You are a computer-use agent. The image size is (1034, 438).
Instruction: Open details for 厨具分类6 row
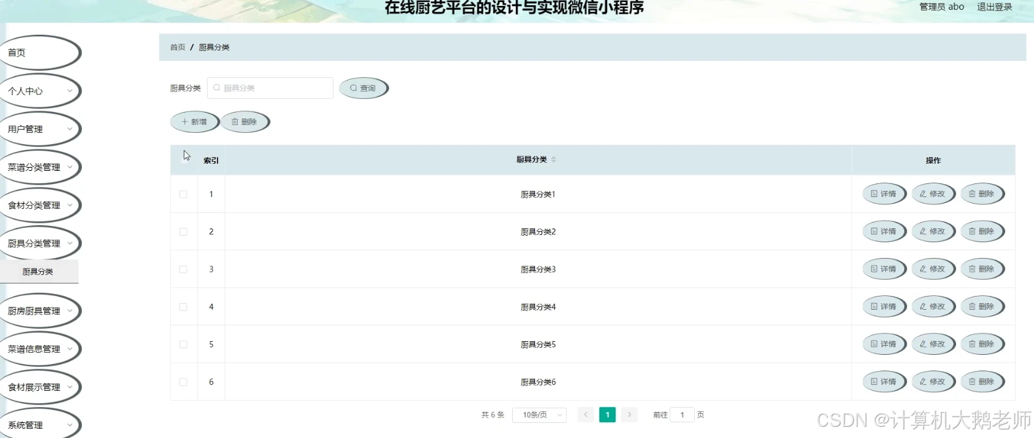(884, 382)
